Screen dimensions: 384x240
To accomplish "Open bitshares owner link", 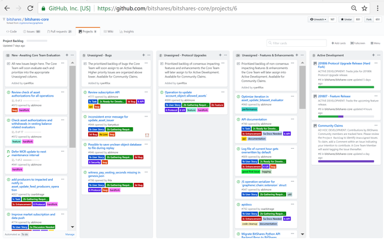I will tap(14, 19).
